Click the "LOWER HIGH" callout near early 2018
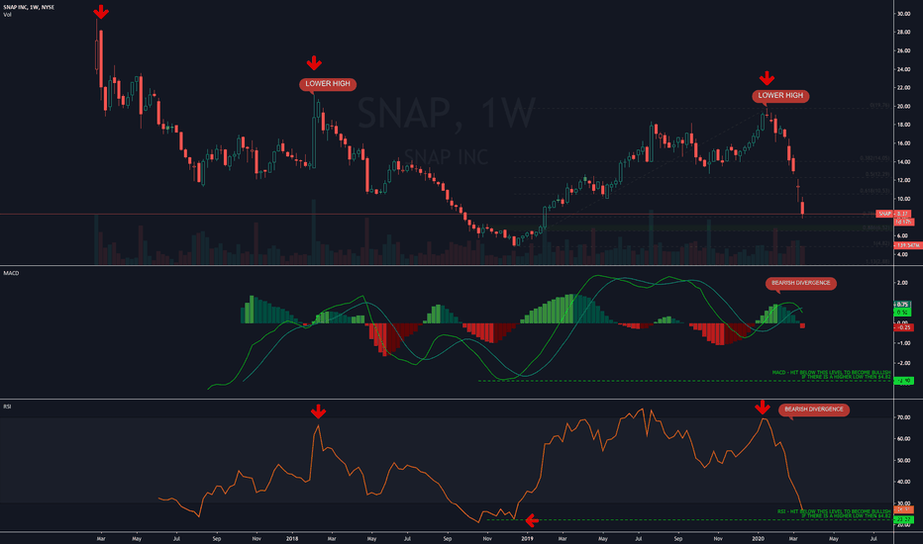Image resolution: width=923 pixels, height=544 pixels. [x=327, y=84]
